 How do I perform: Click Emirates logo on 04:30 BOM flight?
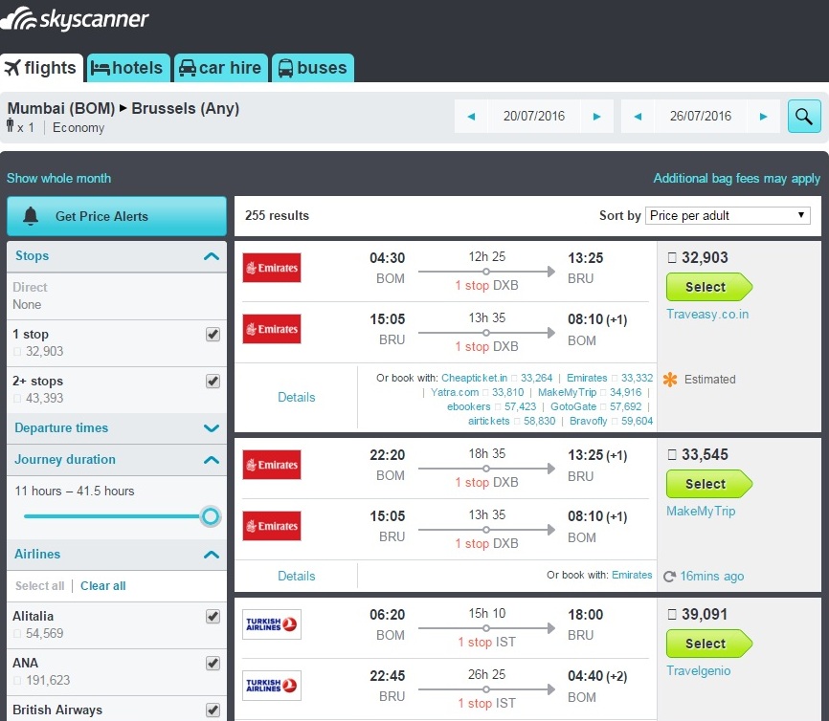tap(272, 268)
